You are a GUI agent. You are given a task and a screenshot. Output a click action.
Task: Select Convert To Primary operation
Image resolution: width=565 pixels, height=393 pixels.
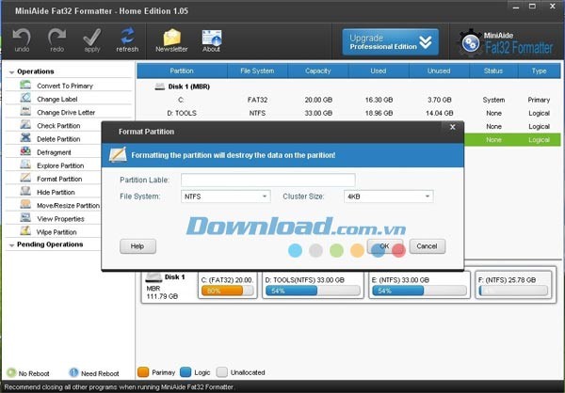(x=66, y=86)
